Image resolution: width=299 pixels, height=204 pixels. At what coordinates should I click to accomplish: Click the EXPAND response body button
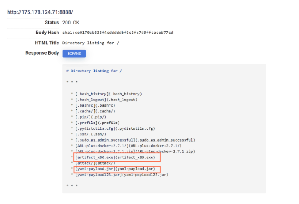(x=74, y=53)
